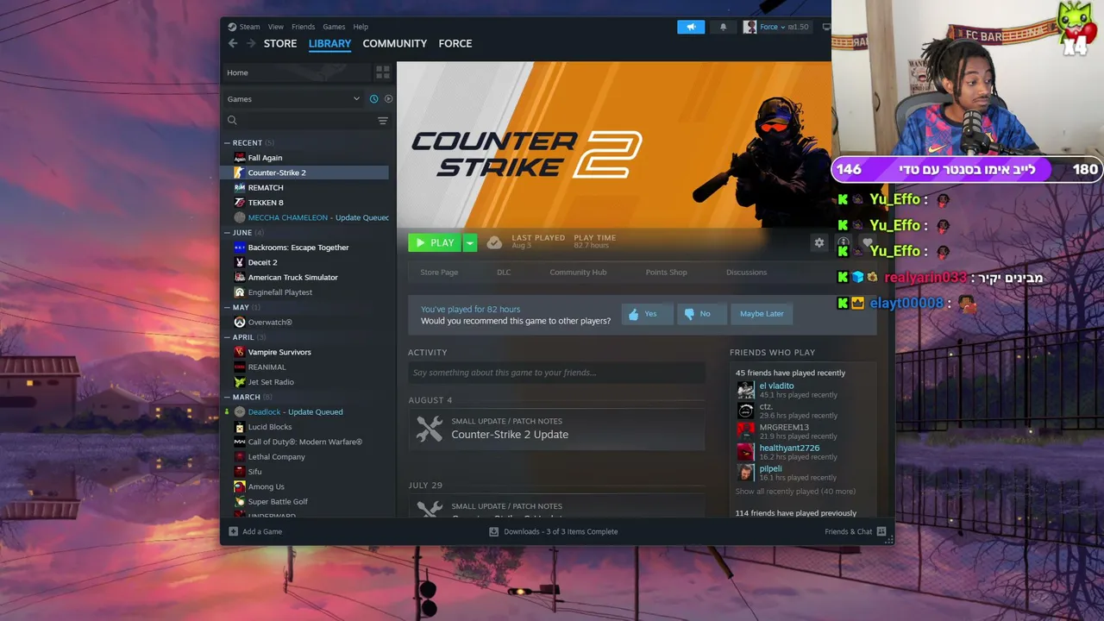Click the library search magnifier icon

coord(232,121)
